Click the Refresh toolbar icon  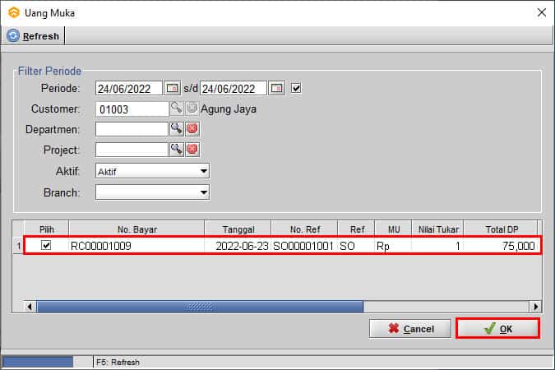pos(14,36)
